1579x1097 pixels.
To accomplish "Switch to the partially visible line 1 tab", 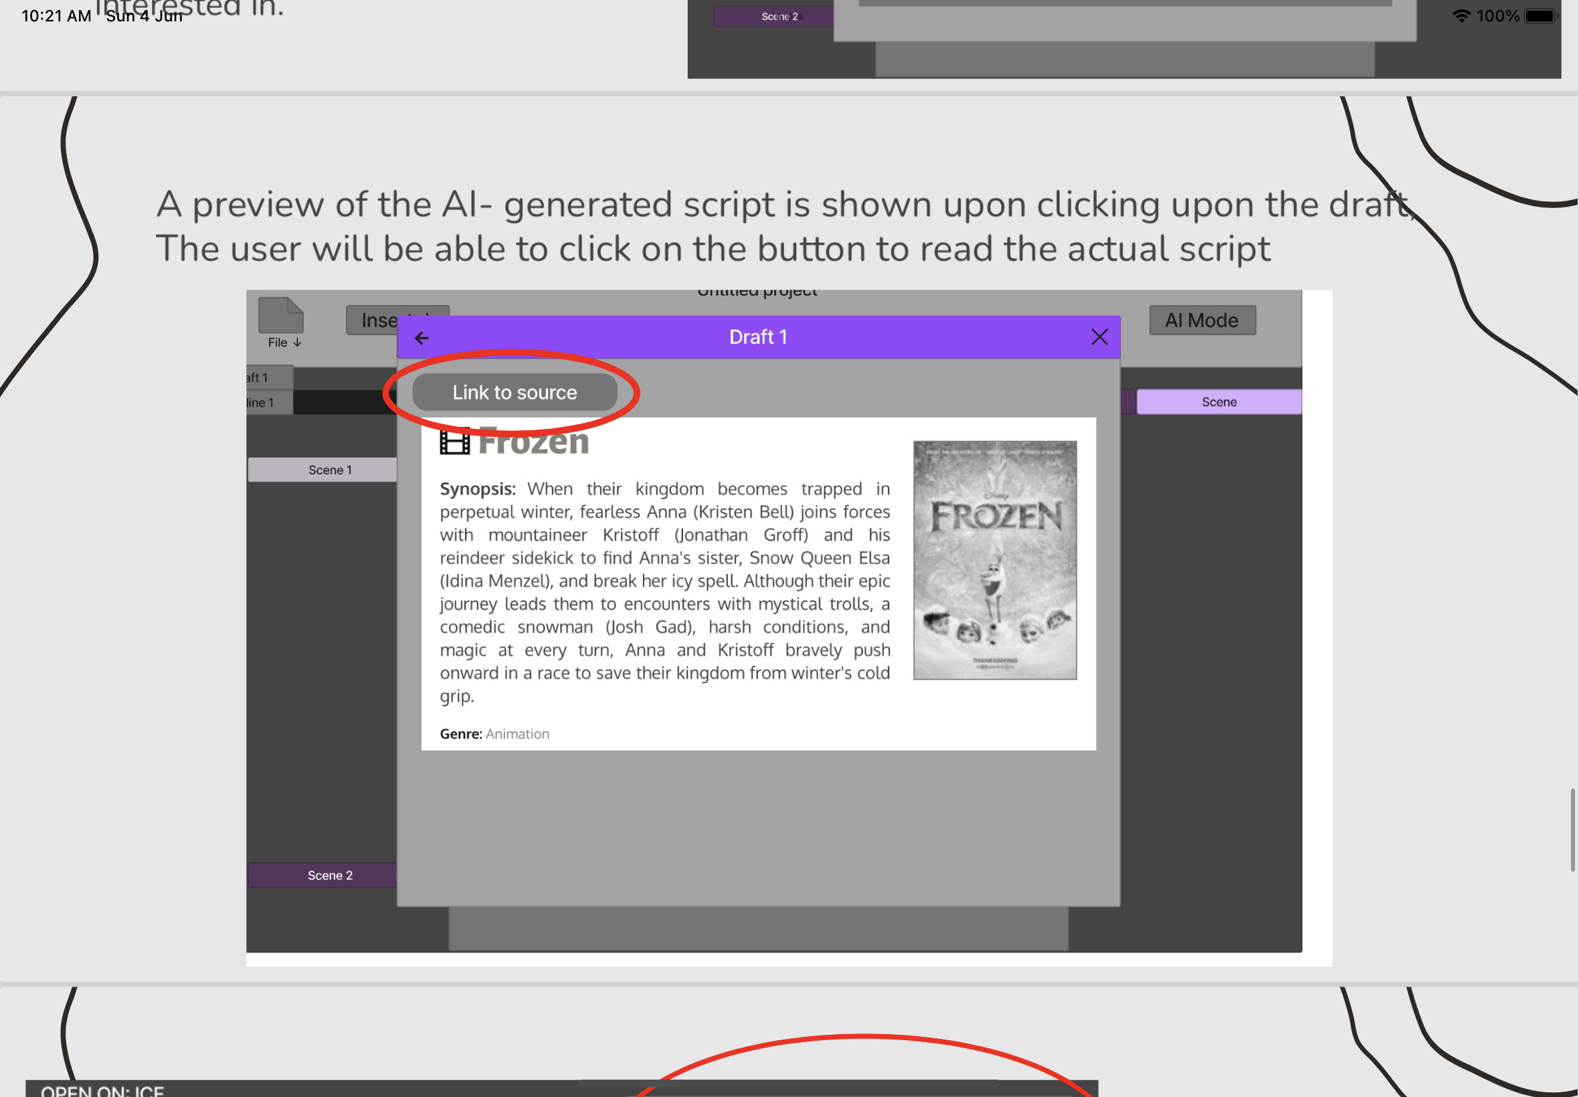I will coord(268,402).
